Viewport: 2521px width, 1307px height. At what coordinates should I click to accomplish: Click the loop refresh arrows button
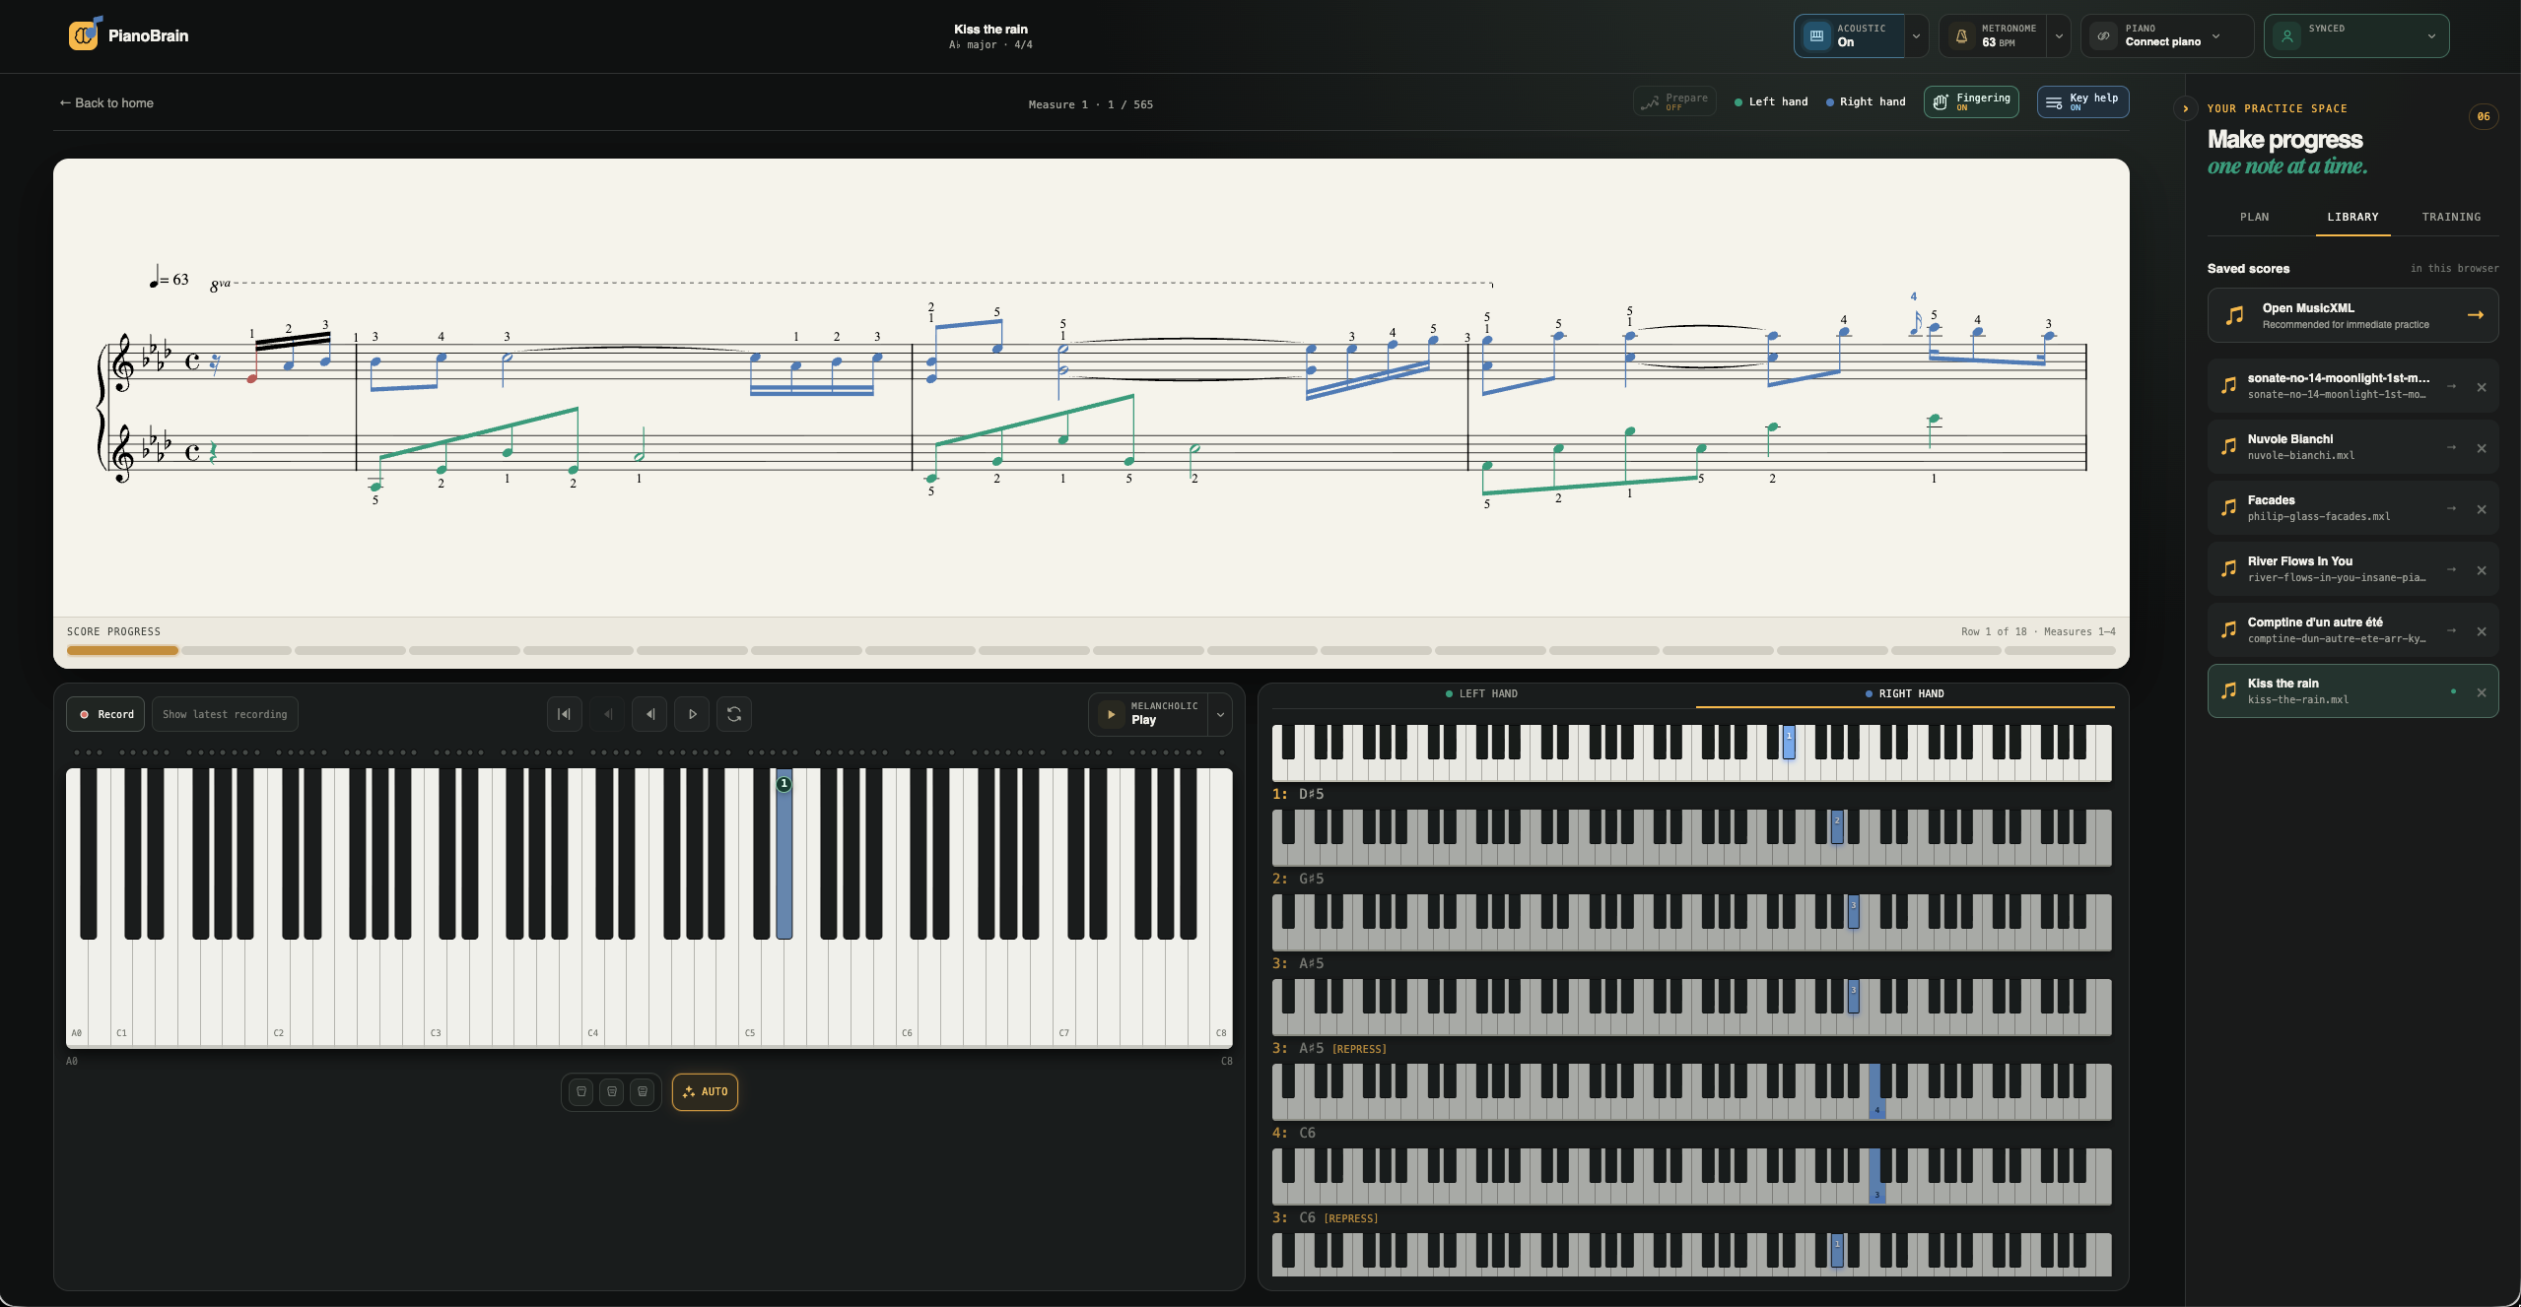pos(734,714)
